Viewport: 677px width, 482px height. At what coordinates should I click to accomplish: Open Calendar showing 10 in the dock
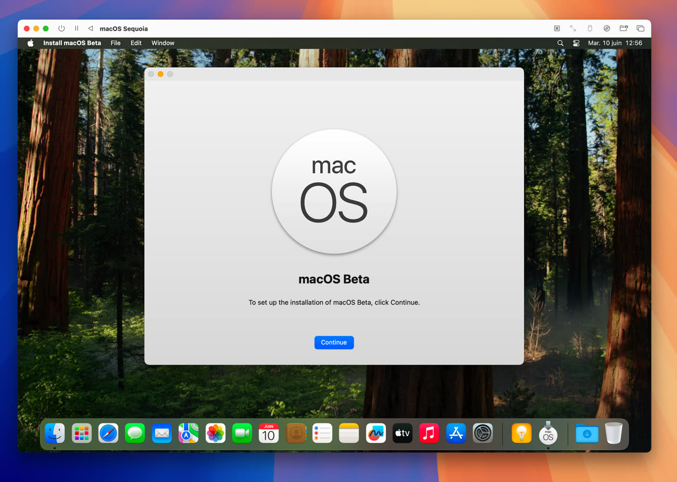click(269, 433)
